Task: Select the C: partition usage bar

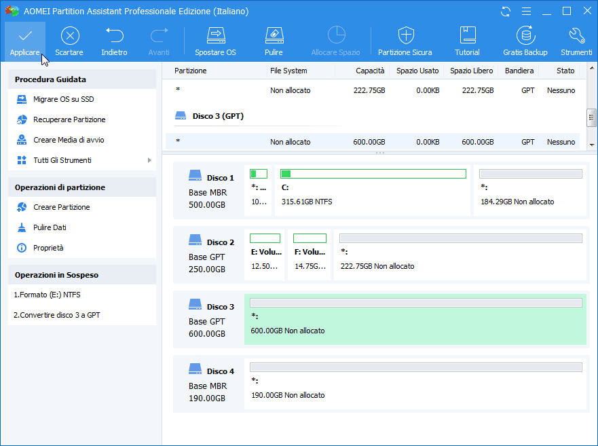Action: pos(373,174)
